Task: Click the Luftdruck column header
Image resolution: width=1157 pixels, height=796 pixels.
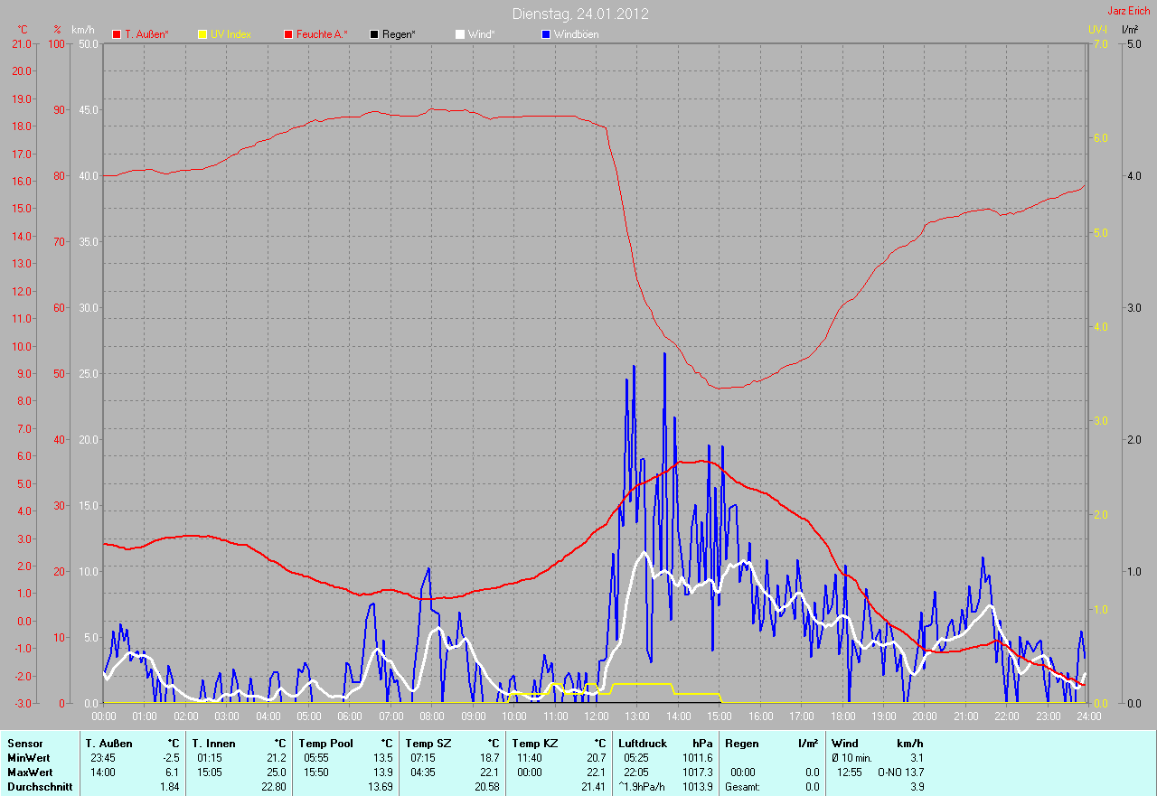Action: tap(643, 743)
